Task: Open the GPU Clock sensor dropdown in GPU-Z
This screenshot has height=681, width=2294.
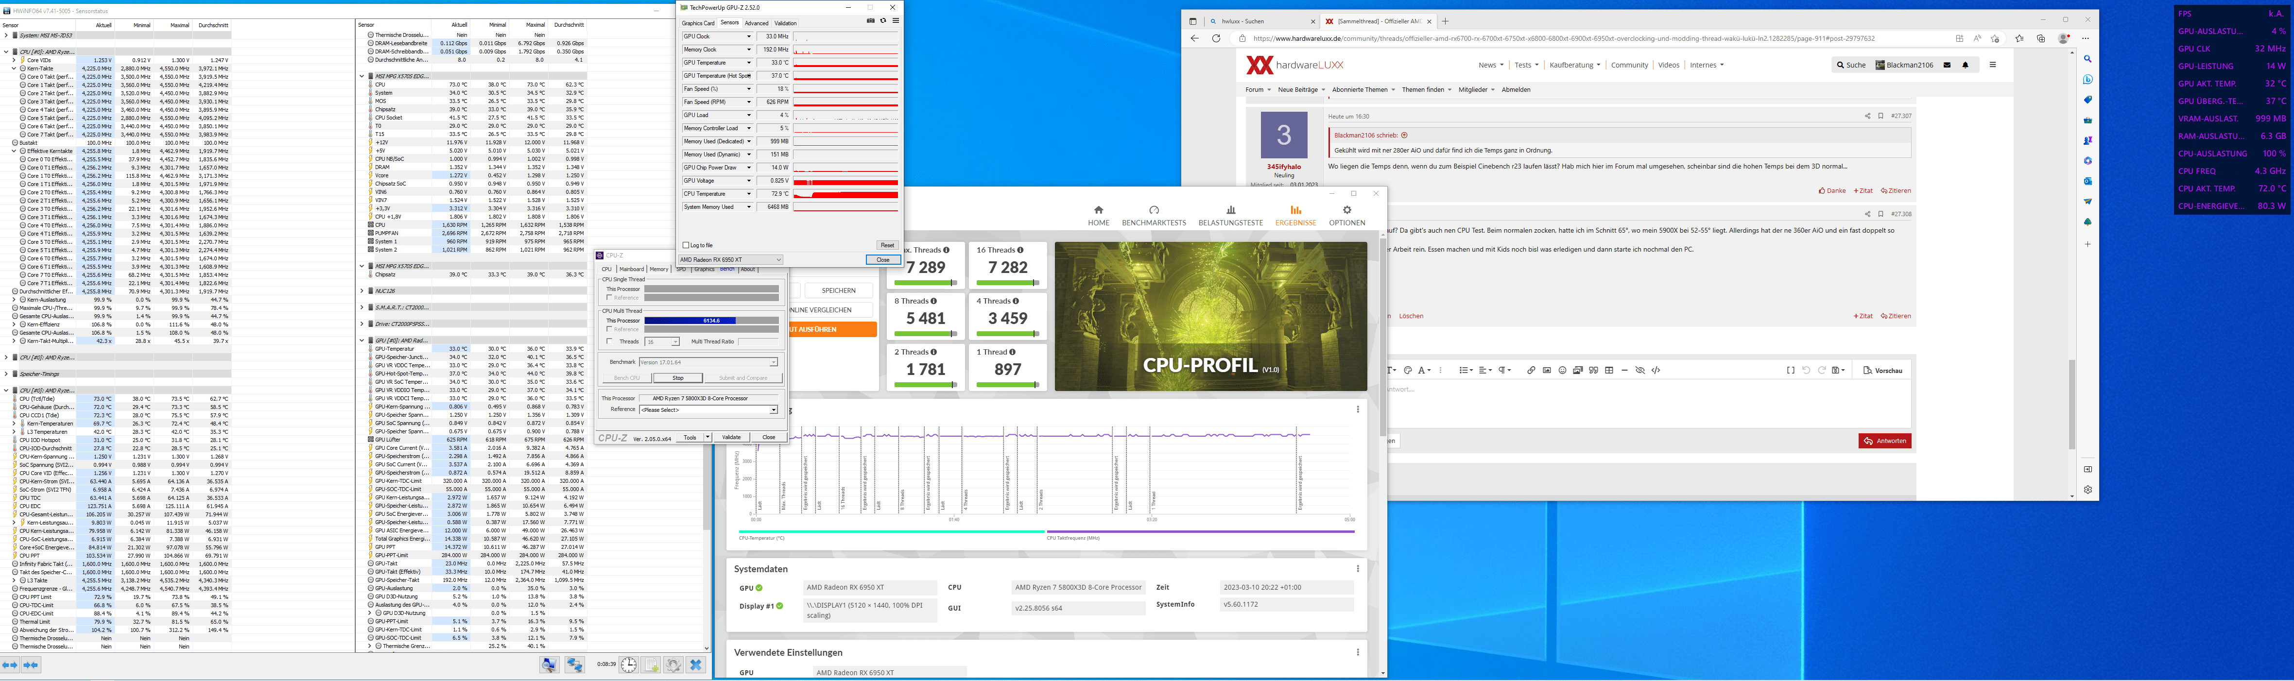Action: coord(749,36)
